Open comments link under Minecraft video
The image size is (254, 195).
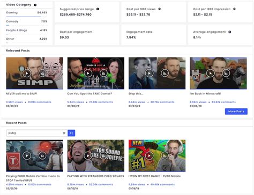click(x=223, y=102)
